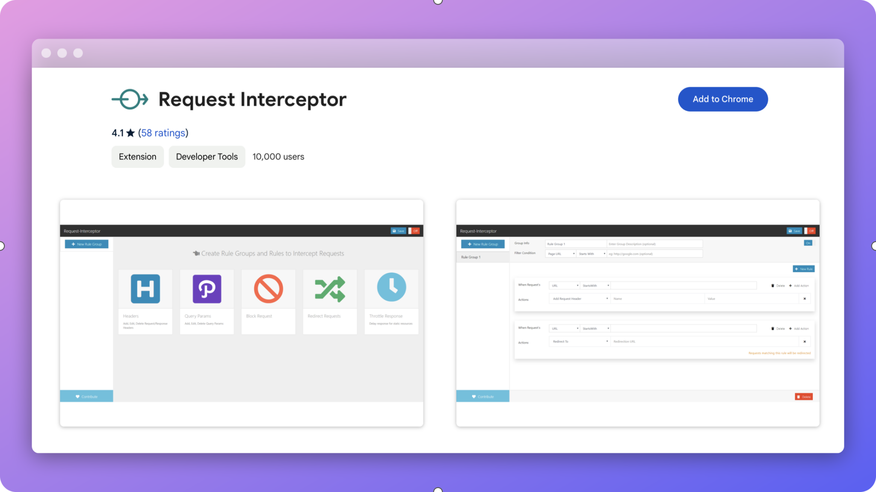The height and width of the screenshot is (492, 876).
Task: Click the google.com example filter URL field
Action: pos(654,254)
